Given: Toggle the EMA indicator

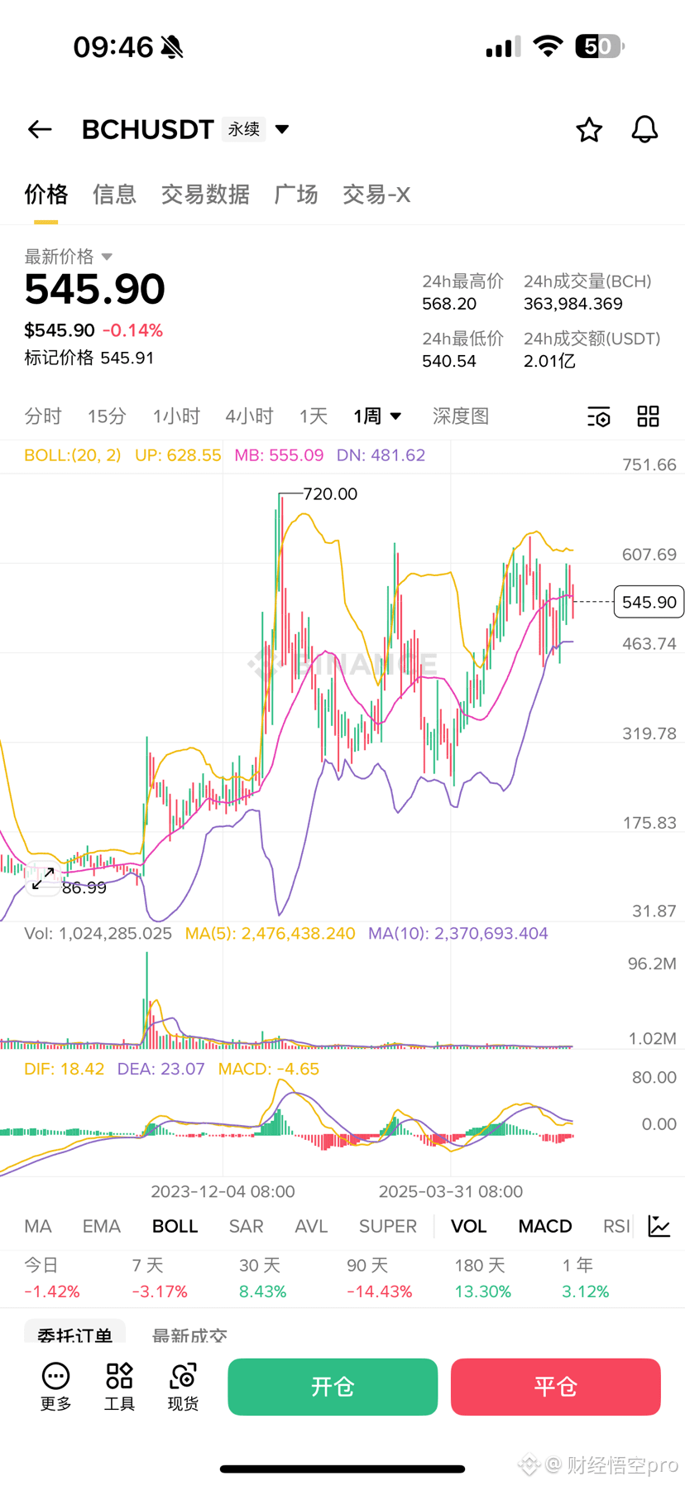Looking at the screenshot, I should click(102, 1226).
